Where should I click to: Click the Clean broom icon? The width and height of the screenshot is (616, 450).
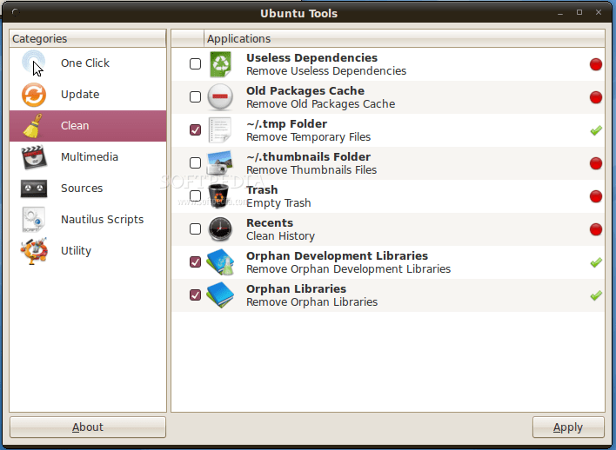(x=33, y=126)
